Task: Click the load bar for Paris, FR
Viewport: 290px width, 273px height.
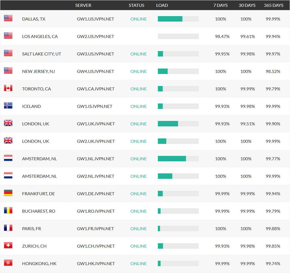Action: (178, 229)
